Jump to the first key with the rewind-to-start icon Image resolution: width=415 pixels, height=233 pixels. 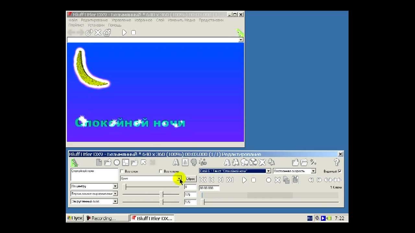click(x=203, y=180)
